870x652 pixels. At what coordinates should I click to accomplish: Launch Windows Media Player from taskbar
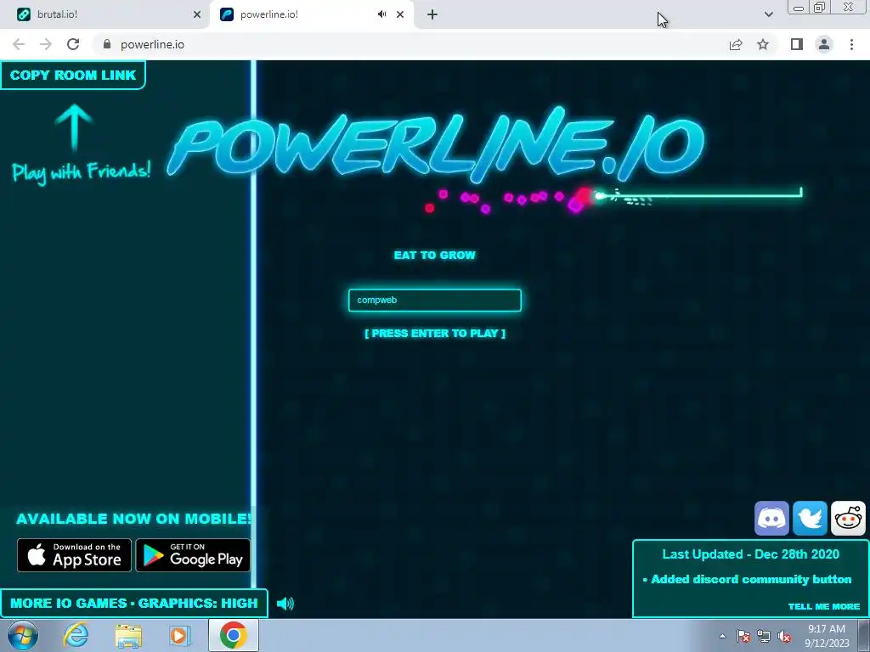click(178, 635)
